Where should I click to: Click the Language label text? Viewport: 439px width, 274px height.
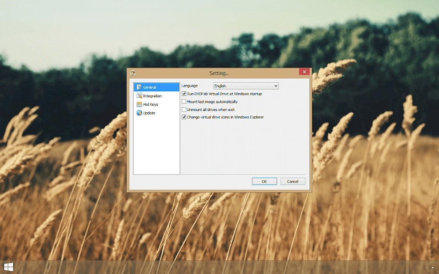click(189, 86)
